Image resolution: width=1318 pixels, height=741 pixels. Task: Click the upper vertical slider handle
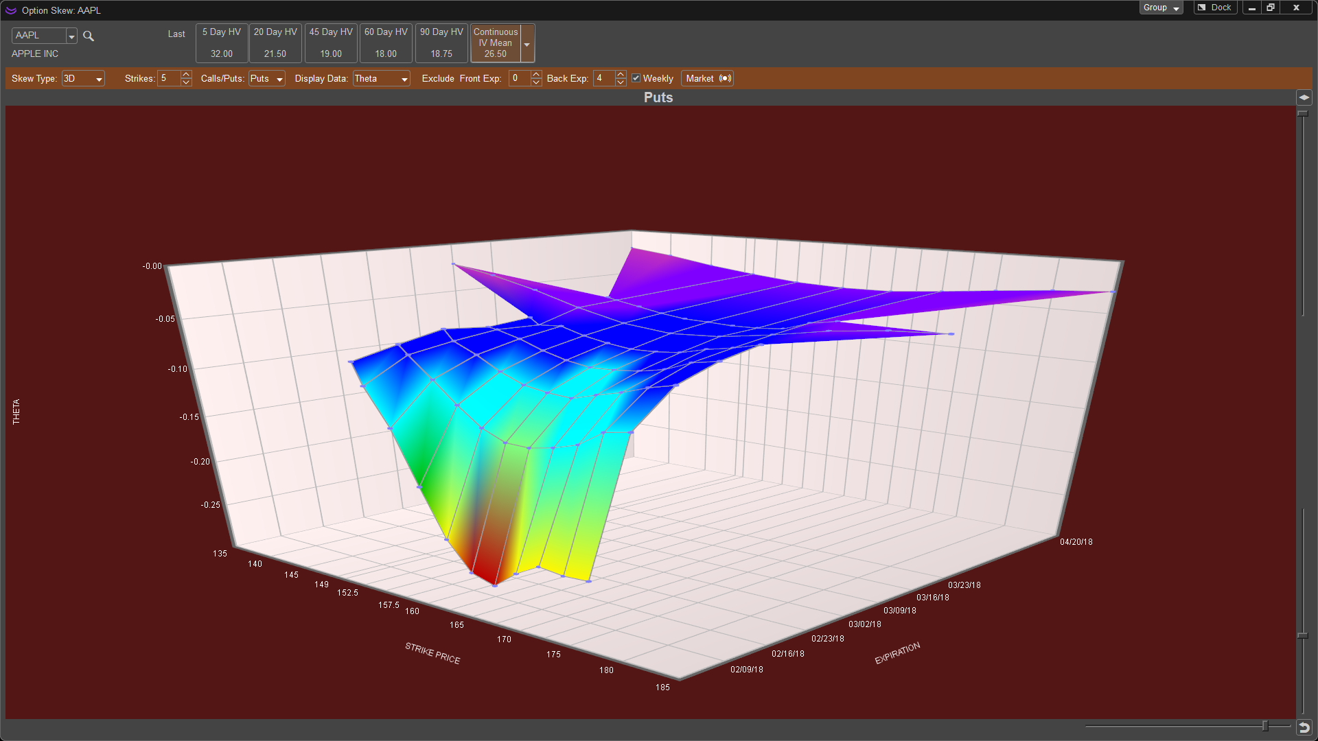tap(1302, 113)
